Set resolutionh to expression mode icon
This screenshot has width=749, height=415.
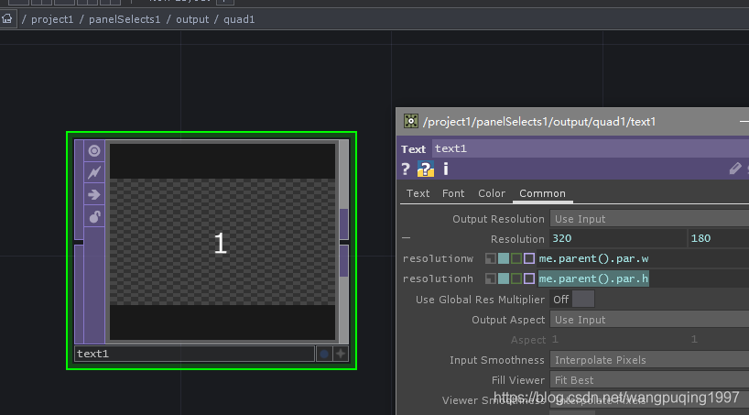tap(504, 278)
